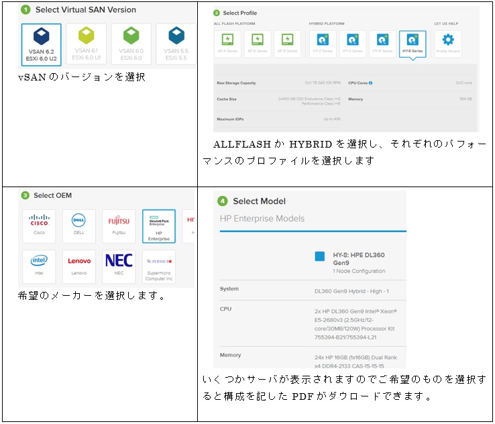The image size is (495, 424).
Task: Click the LET US HELP heading
Action: click(x=446, y=23)
